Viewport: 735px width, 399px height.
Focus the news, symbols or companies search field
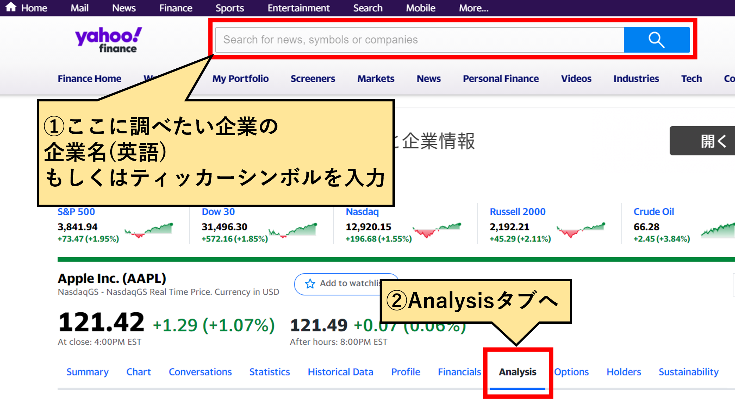[420, 40]
